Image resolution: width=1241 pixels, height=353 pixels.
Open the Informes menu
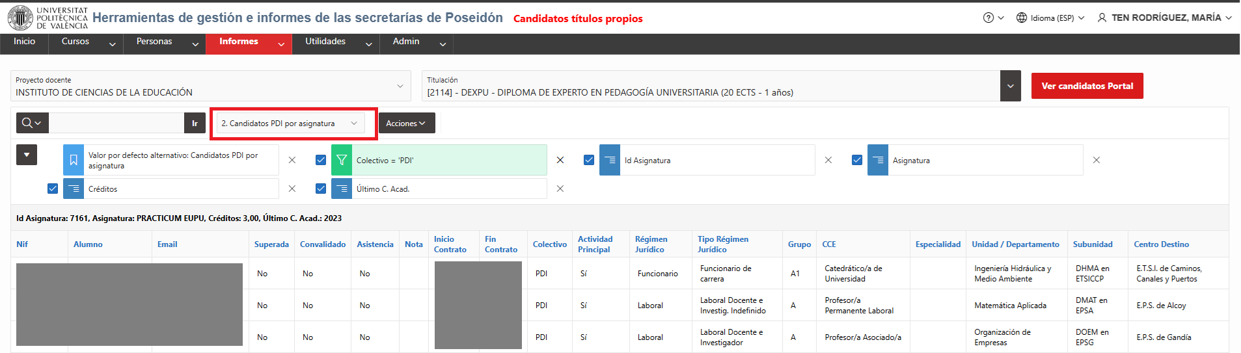(249, 43)
